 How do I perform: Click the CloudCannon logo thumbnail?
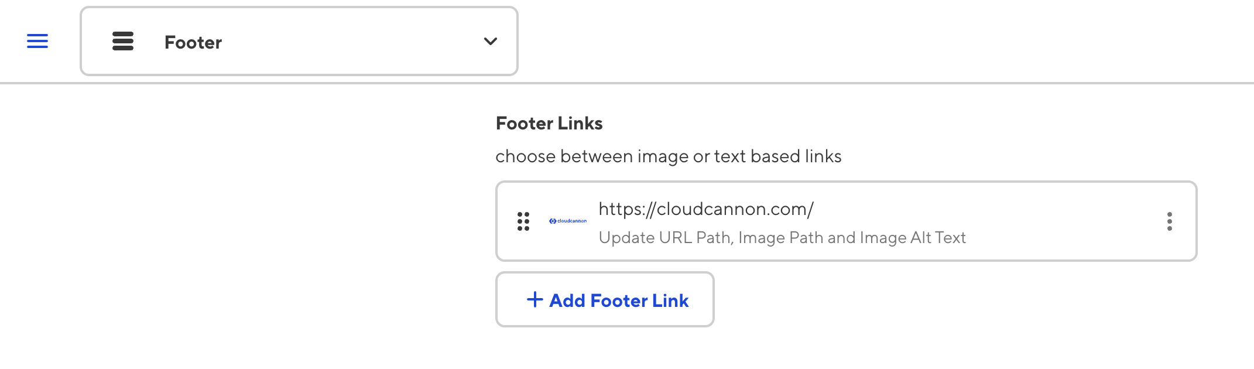coord(568,221)
